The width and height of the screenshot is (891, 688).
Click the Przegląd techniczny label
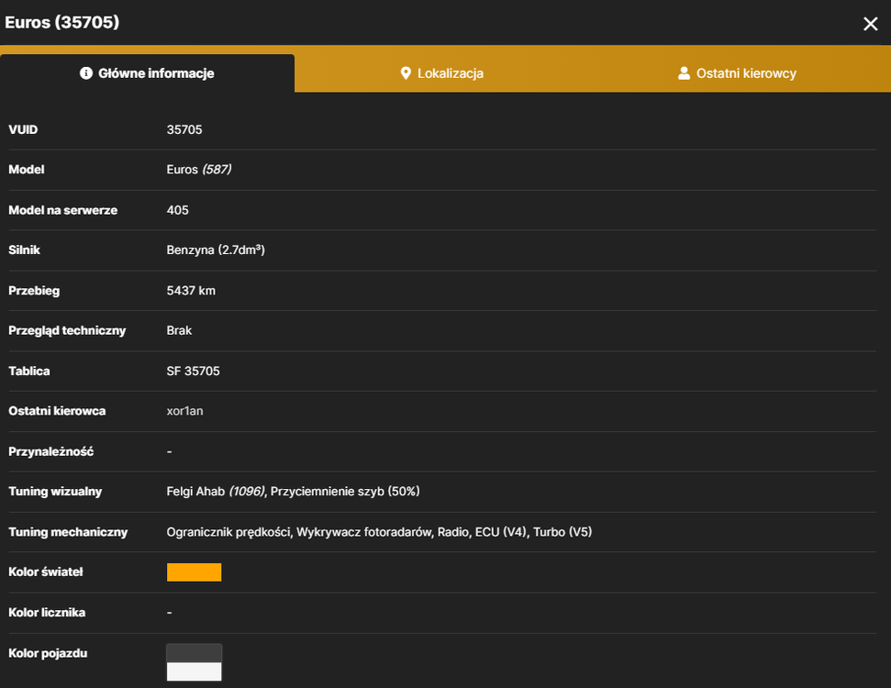pyautogui.click(x=67, y=330)
